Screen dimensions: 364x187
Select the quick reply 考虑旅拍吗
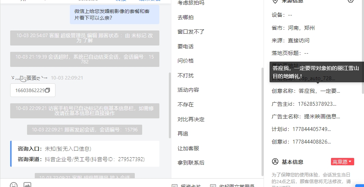[191, 3]
